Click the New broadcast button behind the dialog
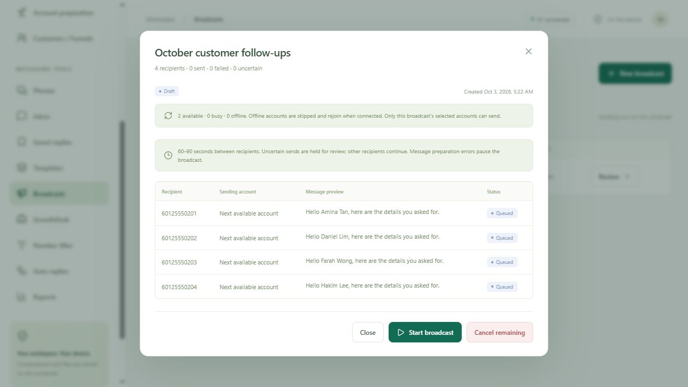 (635, 74)
